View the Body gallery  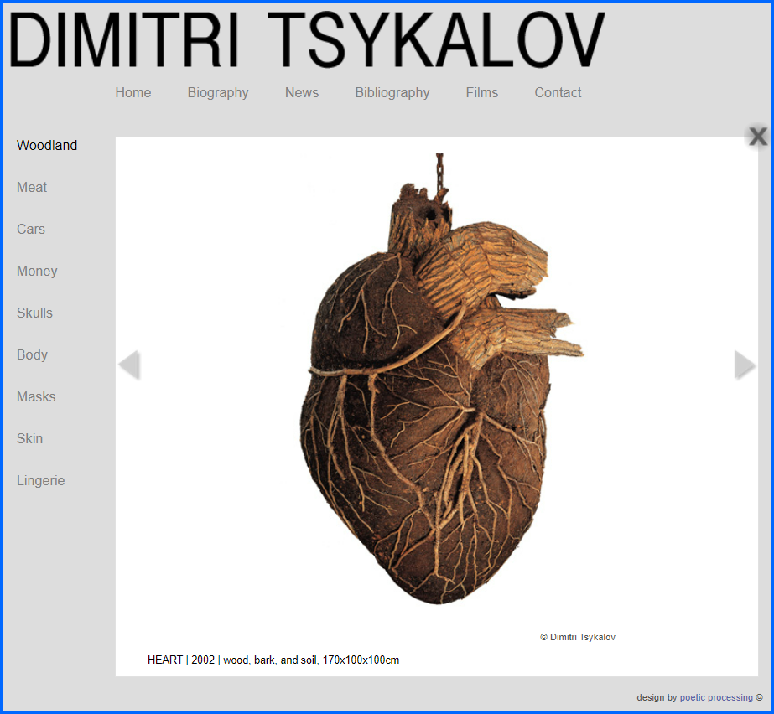[x=32, y=355]
